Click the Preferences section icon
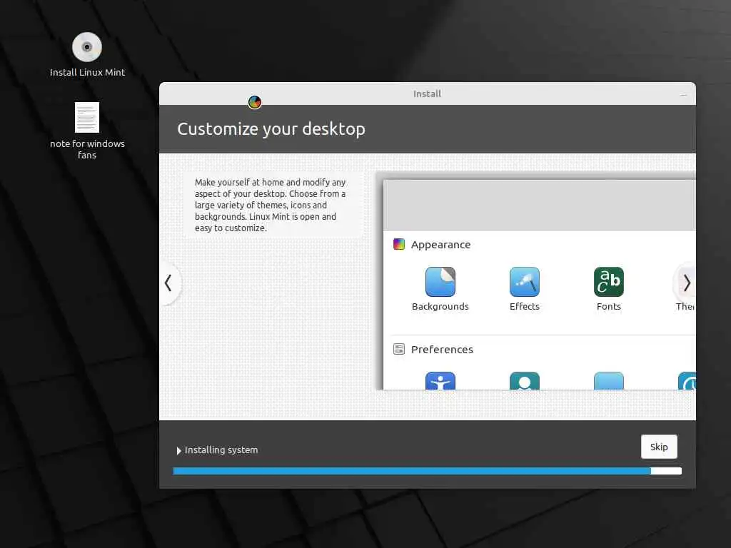 (x=398, y=349)
